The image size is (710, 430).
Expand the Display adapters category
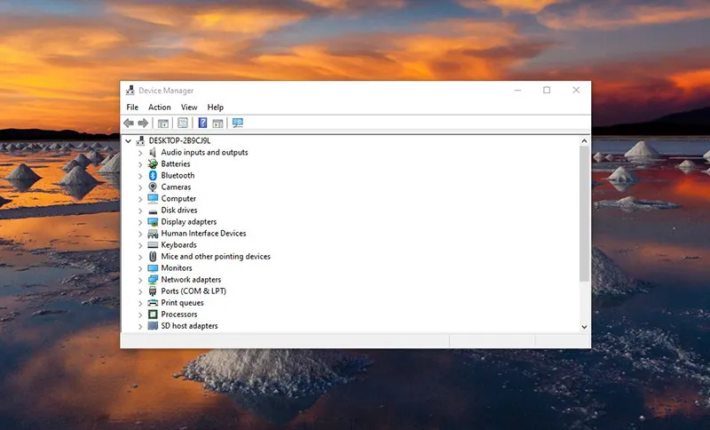(x=140, y=222)
